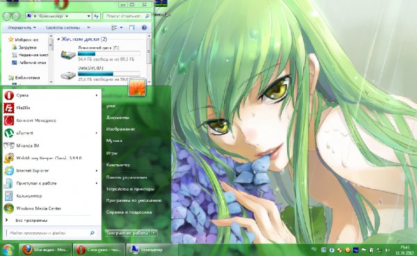Click the Start orb button
The image size is (417, 256).
(x=8, y=250)
